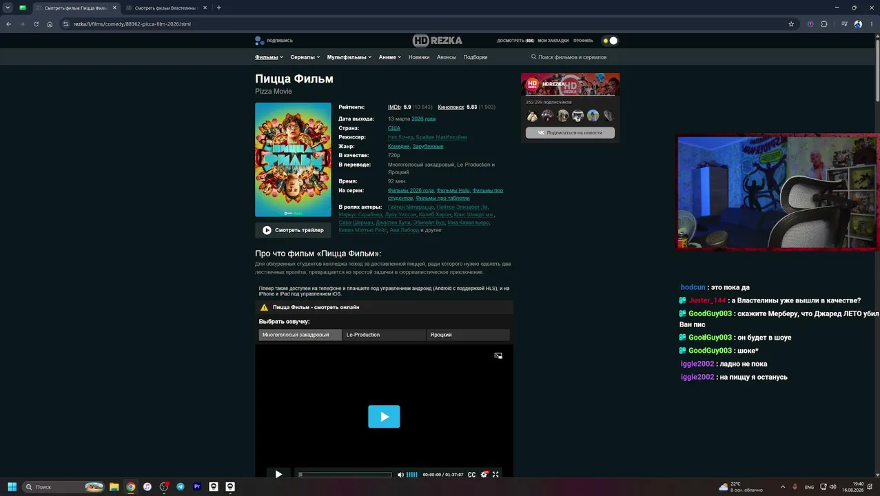Open the Досмотреть link
880x496 pixels.
coord(515,41)
